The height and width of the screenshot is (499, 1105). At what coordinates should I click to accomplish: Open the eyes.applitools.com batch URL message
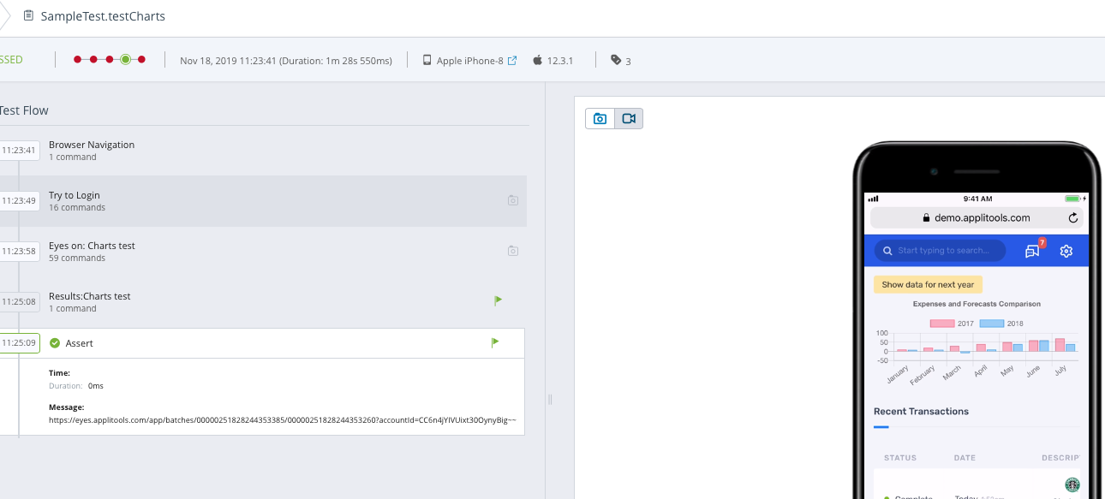pyautogui.click(x=283, y=420)
